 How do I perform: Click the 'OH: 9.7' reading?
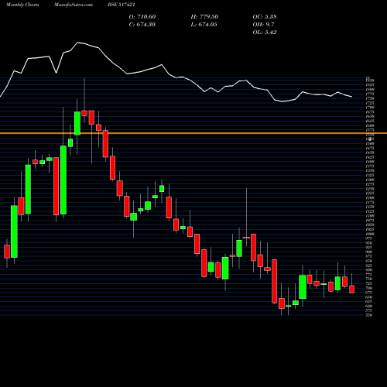click(263, 25)
